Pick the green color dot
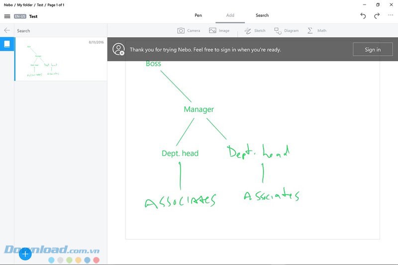The width and height of the screenshot is (398, 265). click(x=70, y=260)
